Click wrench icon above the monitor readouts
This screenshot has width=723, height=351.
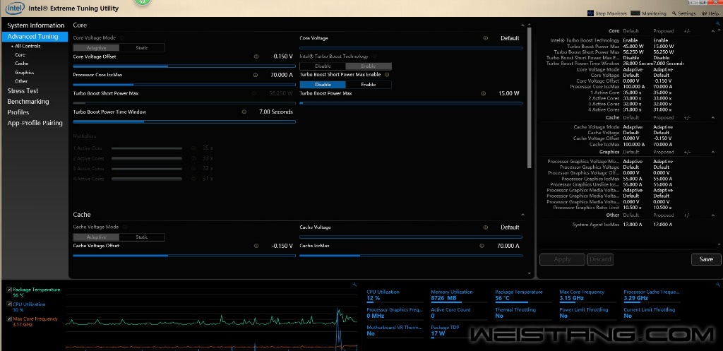tap(718, 285)
